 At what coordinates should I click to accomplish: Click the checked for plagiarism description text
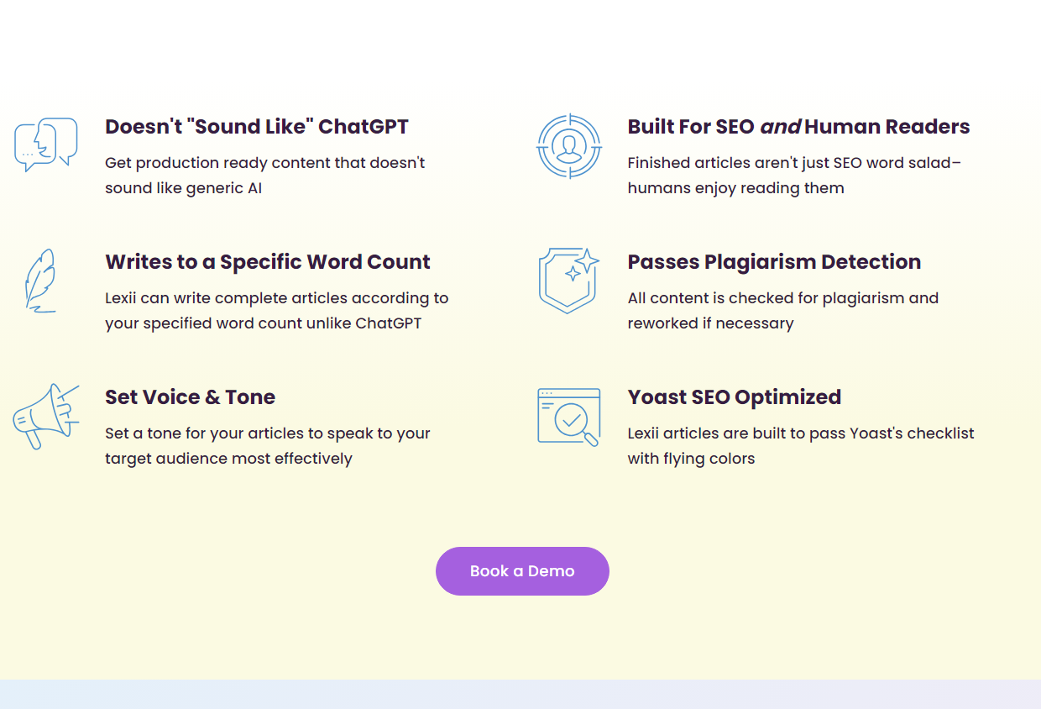(x=783, y=311)
